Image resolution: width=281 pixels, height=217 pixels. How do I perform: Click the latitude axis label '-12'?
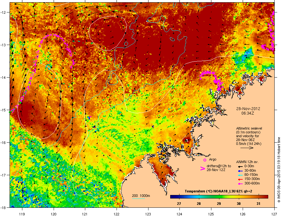[x=4, y=12]
